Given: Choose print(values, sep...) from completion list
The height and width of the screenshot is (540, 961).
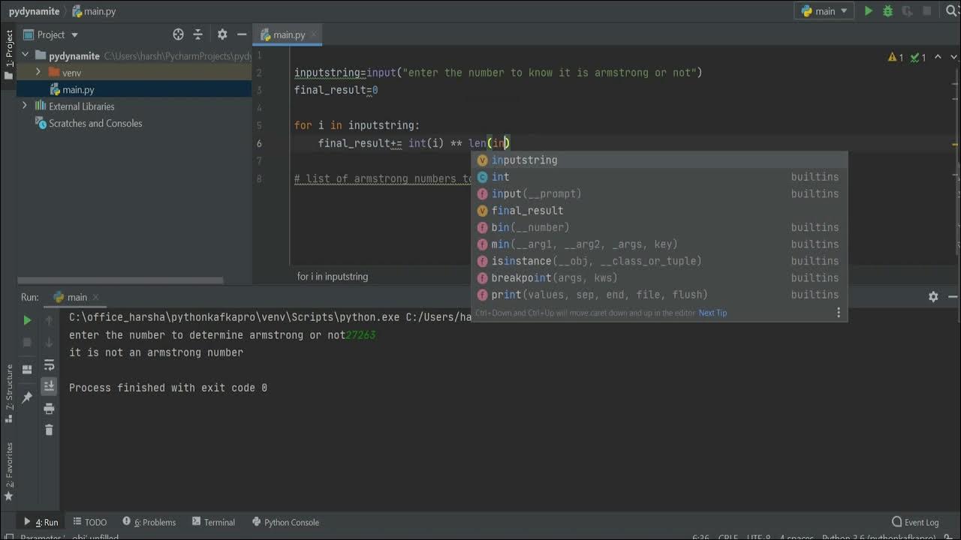Looking at the screenshot, I should coord(659,295).
